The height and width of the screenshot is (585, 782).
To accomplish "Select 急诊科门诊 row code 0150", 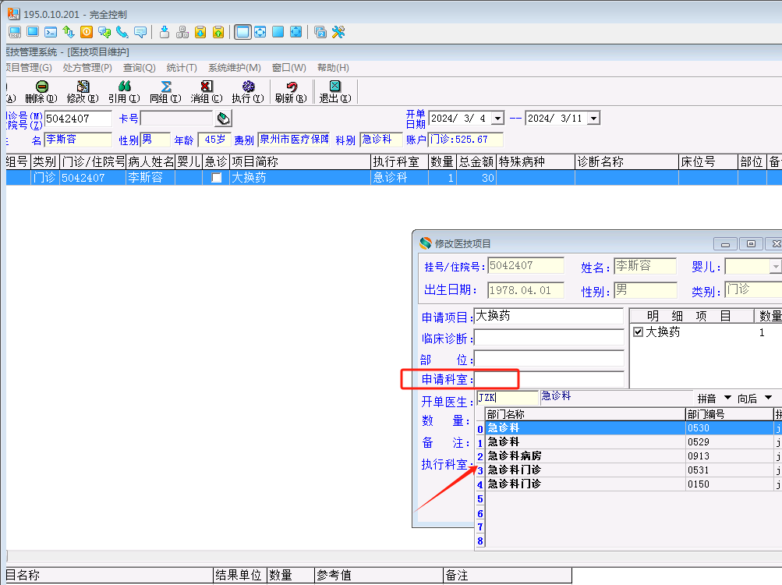I will 633,484.
